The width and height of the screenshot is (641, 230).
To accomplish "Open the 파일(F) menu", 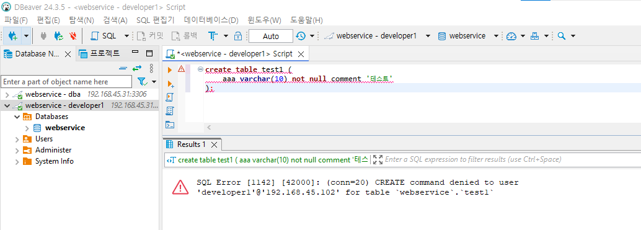I will click(16, 20).
